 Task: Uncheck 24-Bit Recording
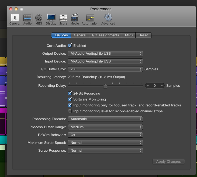(x=70, y=93)
